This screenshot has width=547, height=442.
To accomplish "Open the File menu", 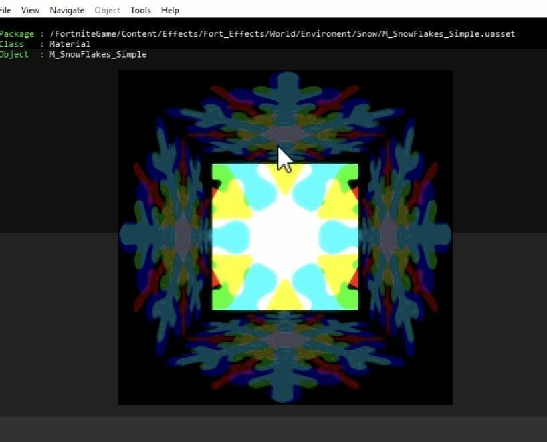I will click(x=5, y=10).
